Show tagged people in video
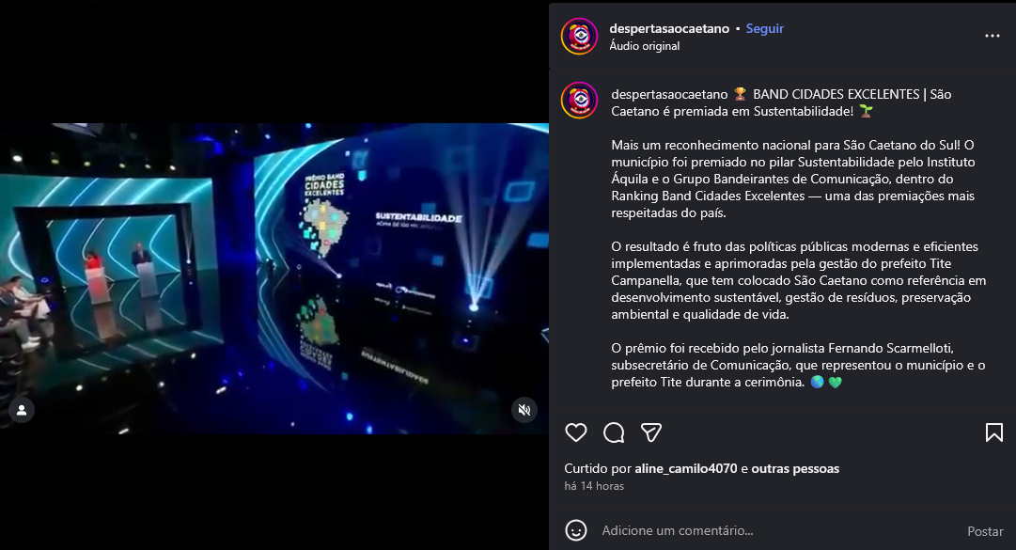This screenshot has width=1016, height=550. click(x=22, y=409)
